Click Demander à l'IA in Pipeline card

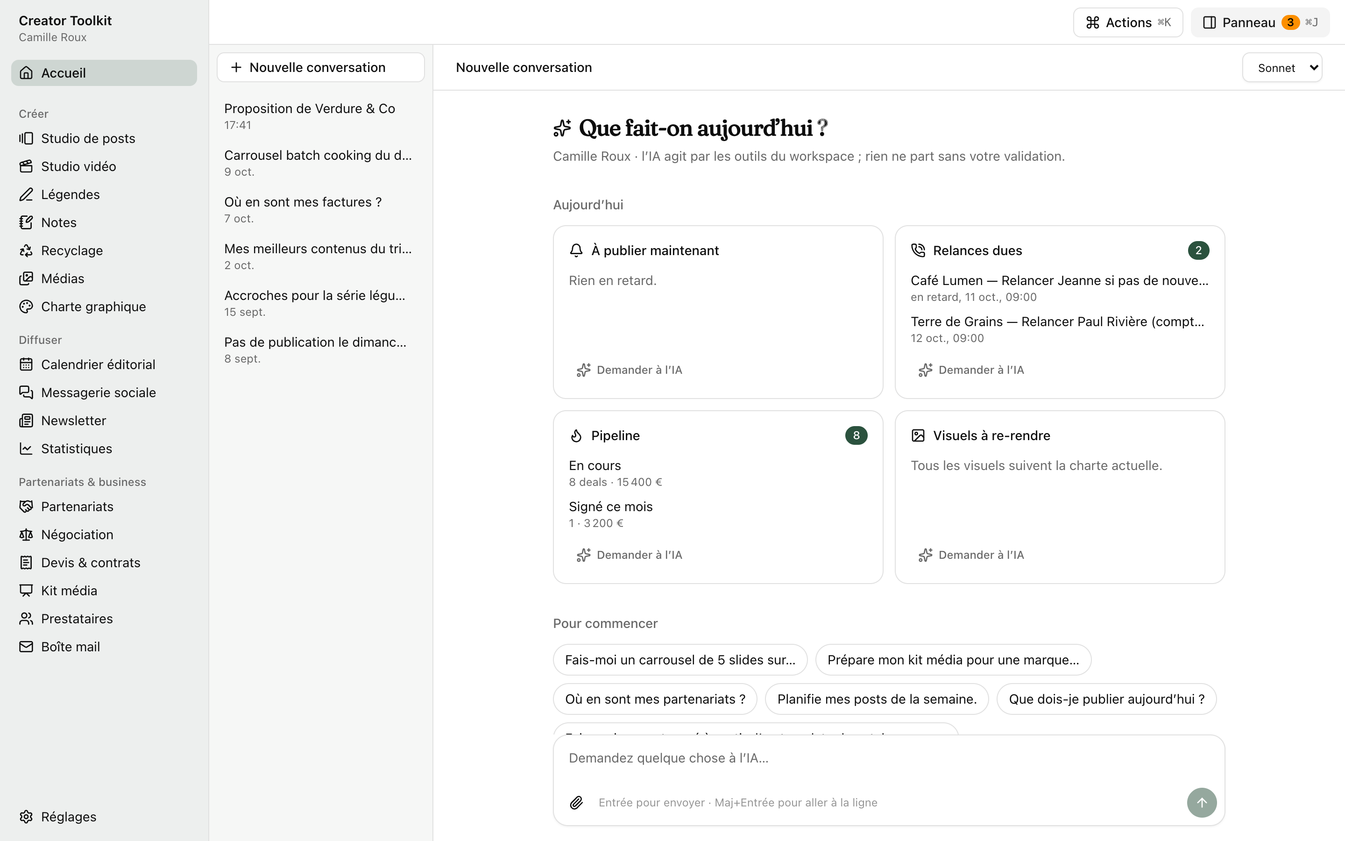[x=629, y=555]
